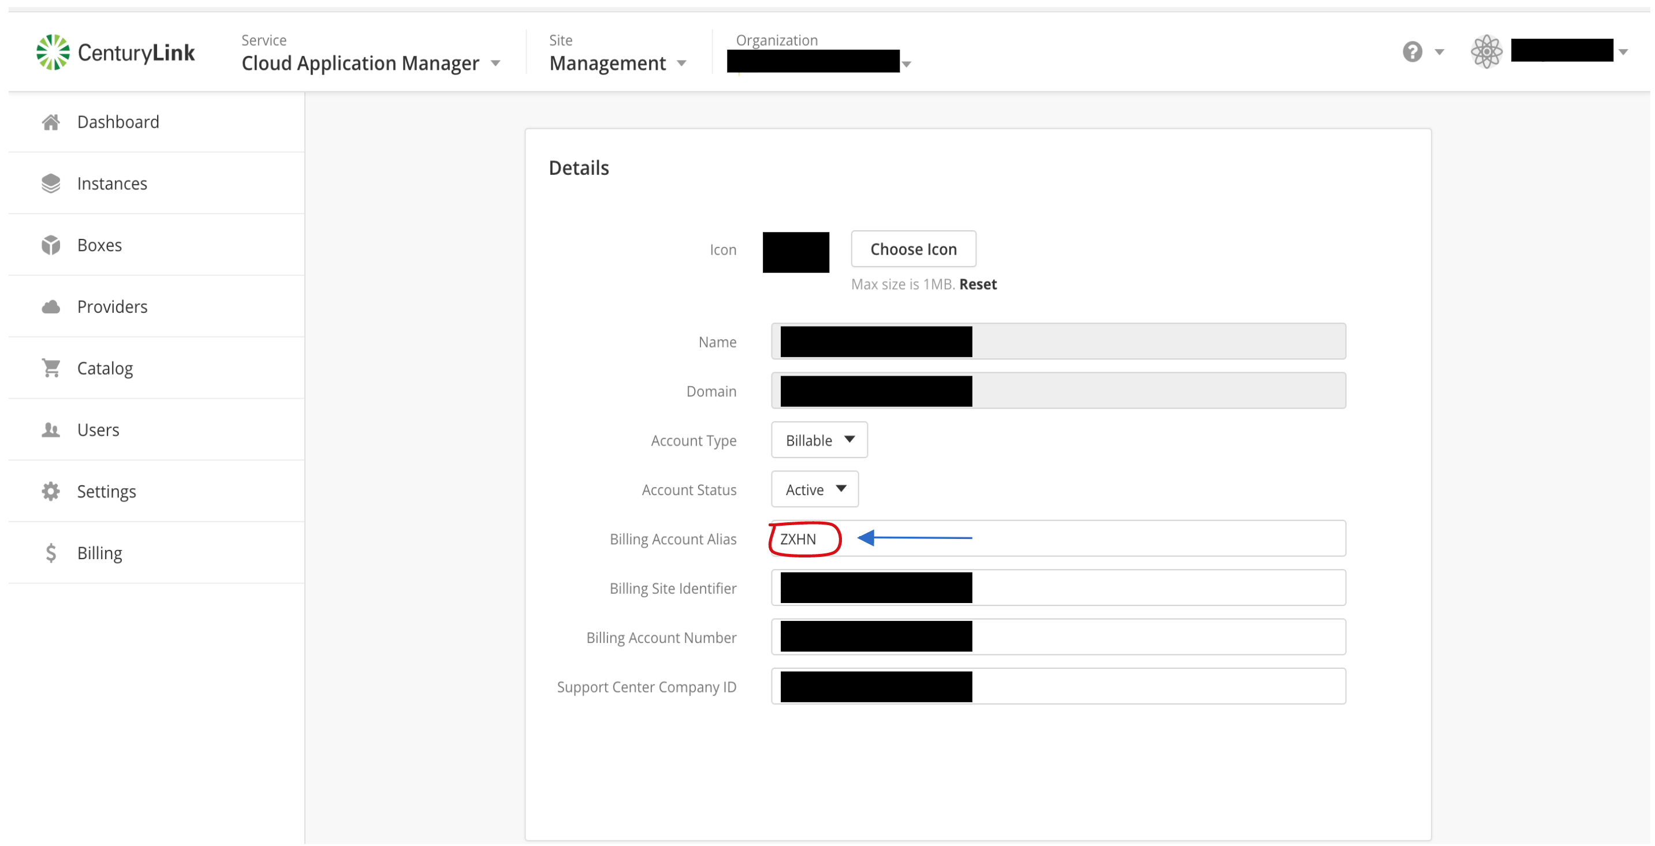The image size is (1655, 846).
Task: Click the Catalog shopping cart icon
Action: point(51,368)
